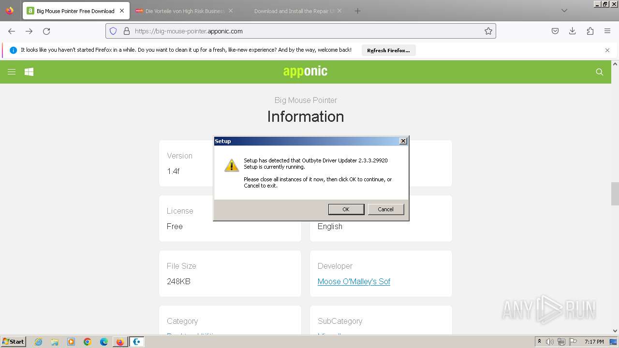This screenshot has width=619, height=348.
Task: Click the page vertical scrollbar thumb
Action: 615,194
